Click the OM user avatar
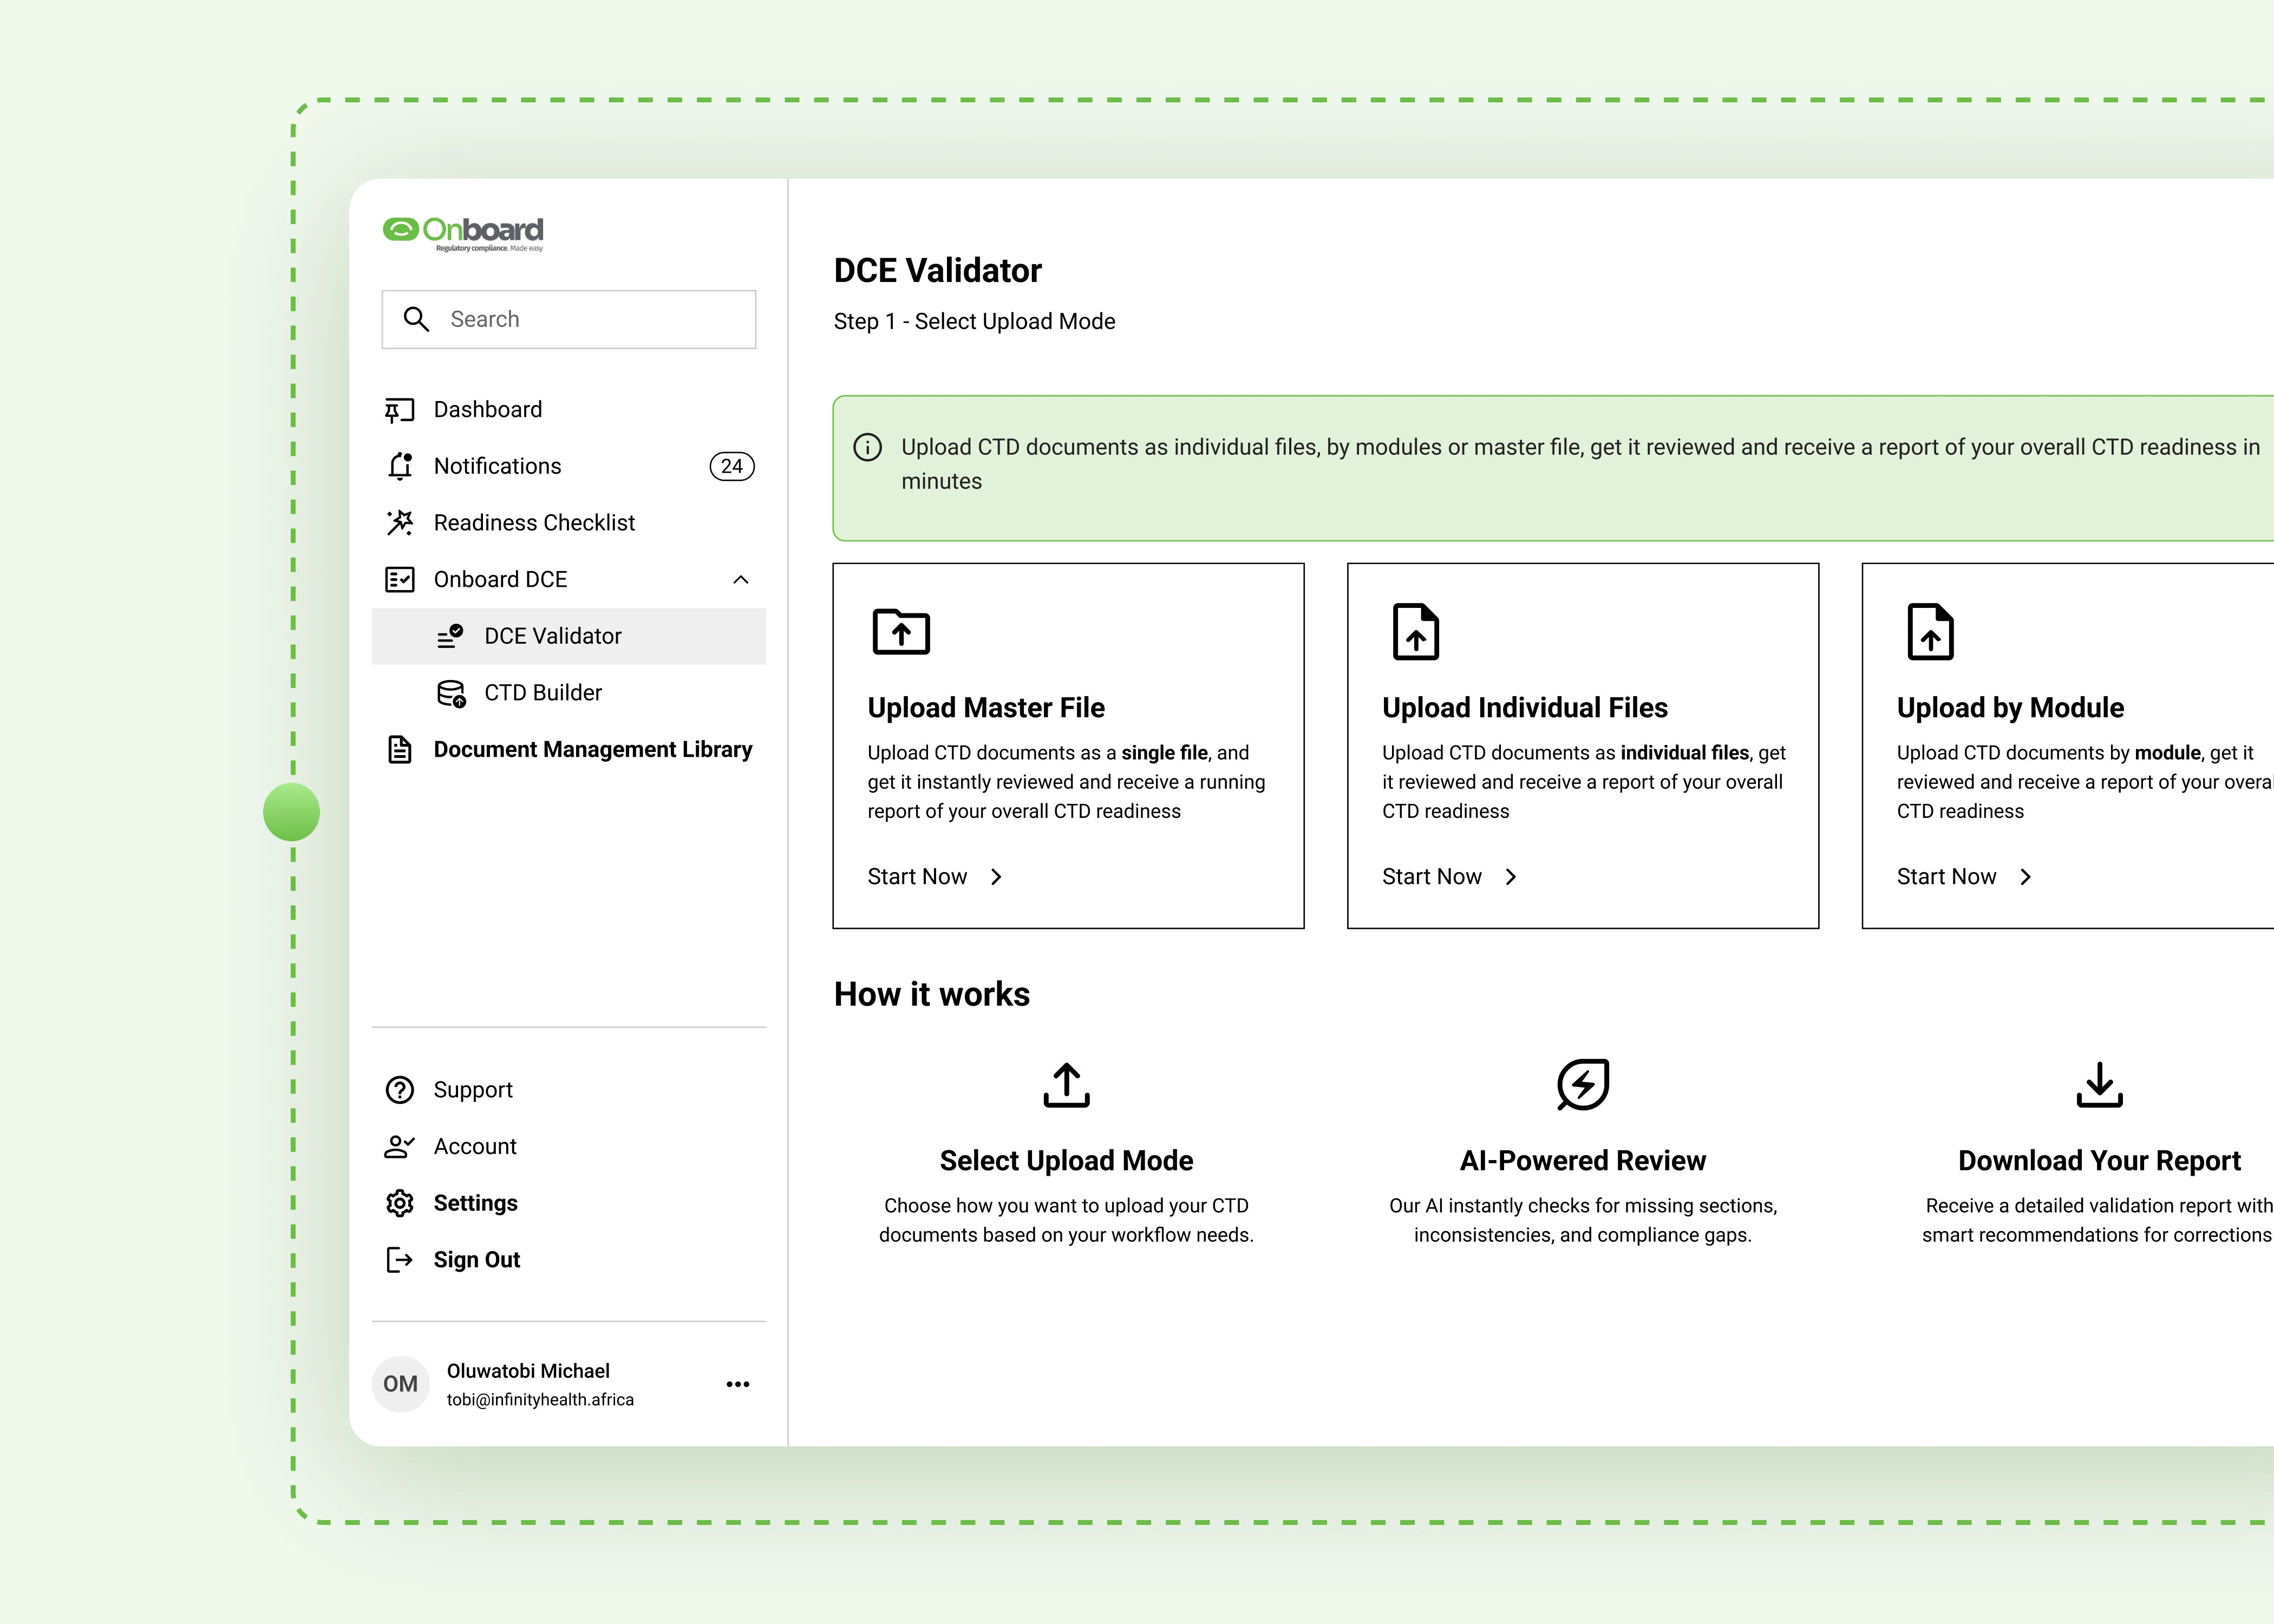The width and height of the screenshot is (2274, 1624). (401, 1384)
